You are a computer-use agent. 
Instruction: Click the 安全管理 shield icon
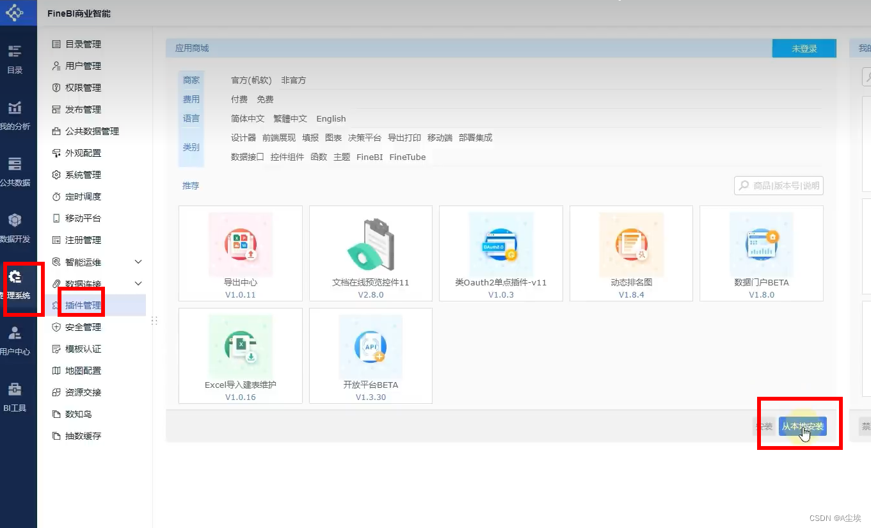click(x=56, y=327)
